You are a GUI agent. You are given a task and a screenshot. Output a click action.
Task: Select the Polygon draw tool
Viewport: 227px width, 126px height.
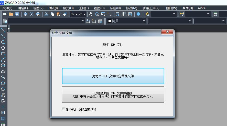pos(3,48)
